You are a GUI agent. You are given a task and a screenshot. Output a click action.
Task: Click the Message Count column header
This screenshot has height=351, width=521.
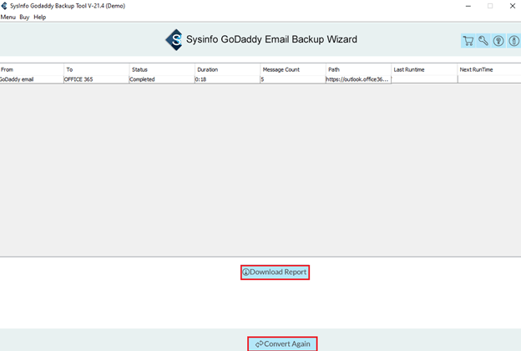pyautogui.click(x=293, y=69)
